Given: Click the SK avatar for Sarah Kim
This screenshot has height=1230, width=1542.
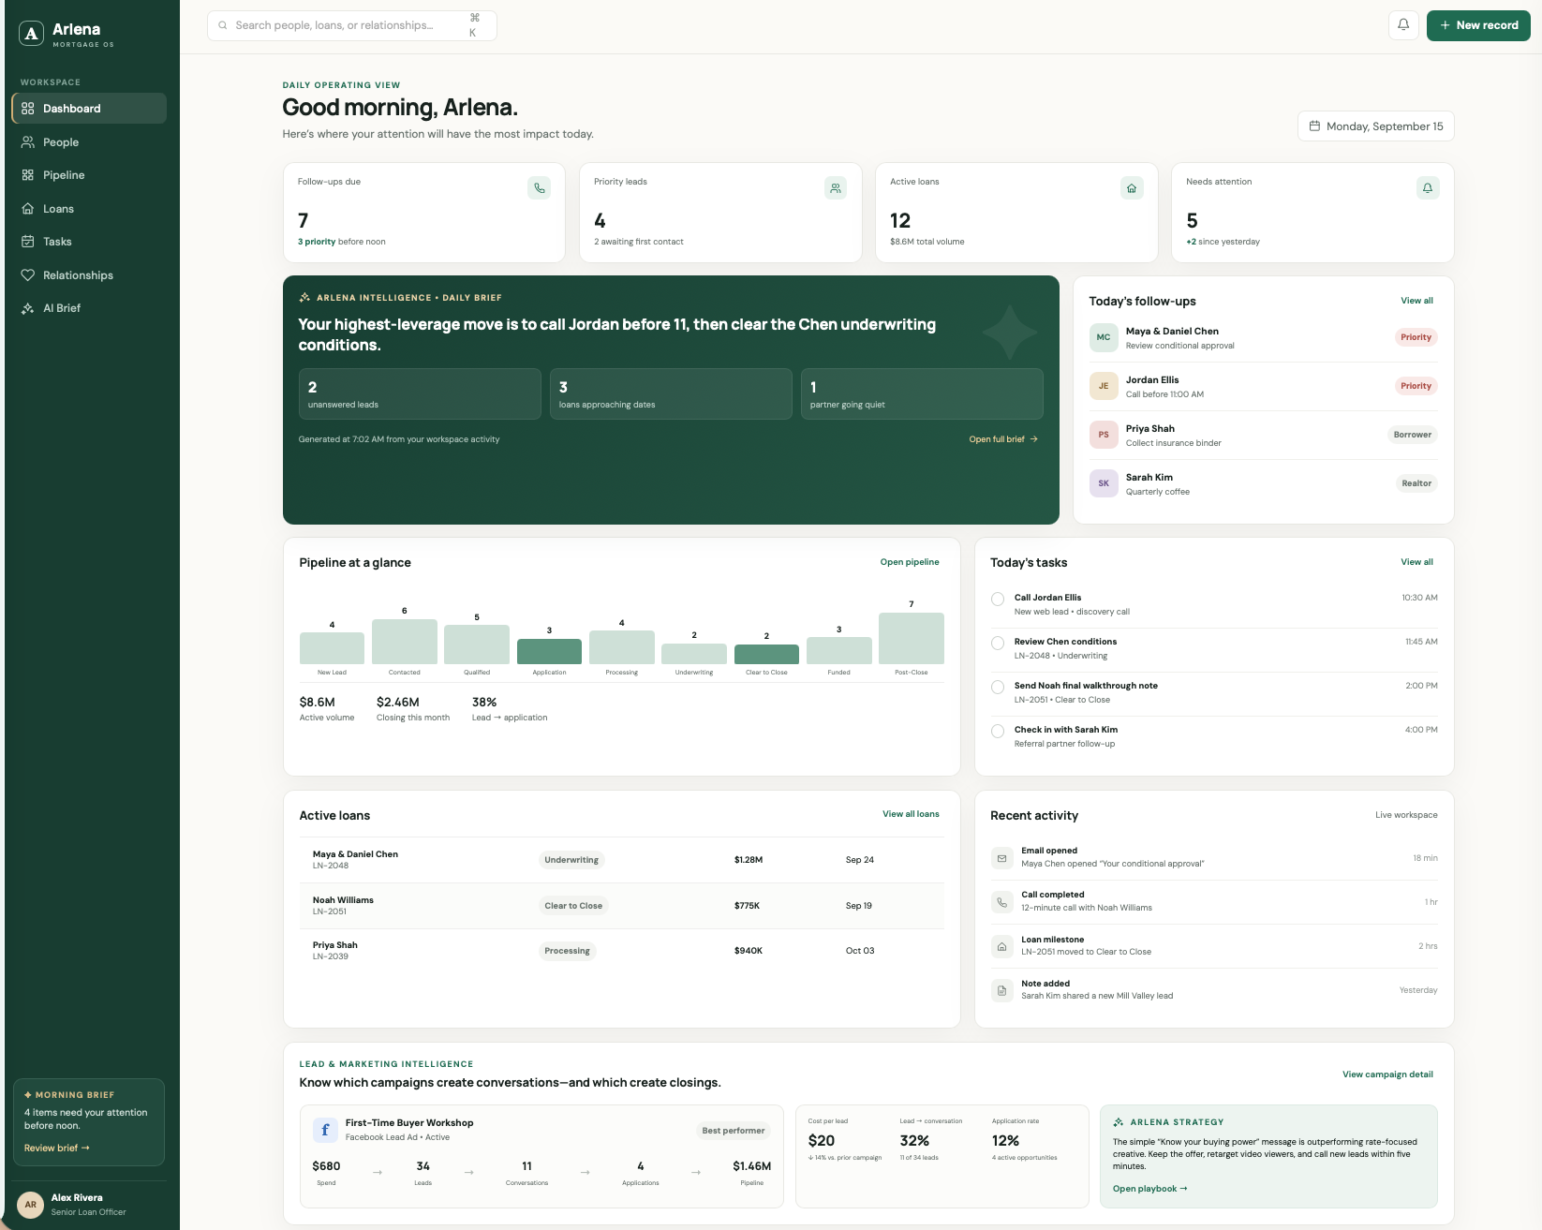Looking at the screenshot, I should [1104, 483].
